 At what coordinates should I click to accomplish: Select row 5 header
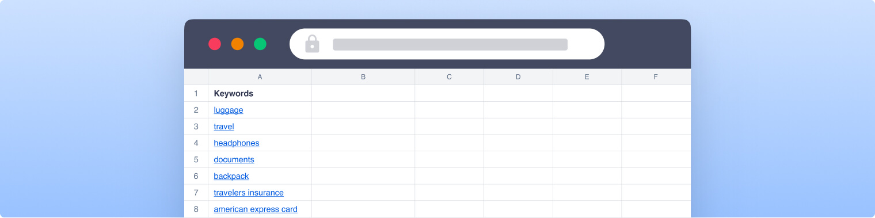196,159
